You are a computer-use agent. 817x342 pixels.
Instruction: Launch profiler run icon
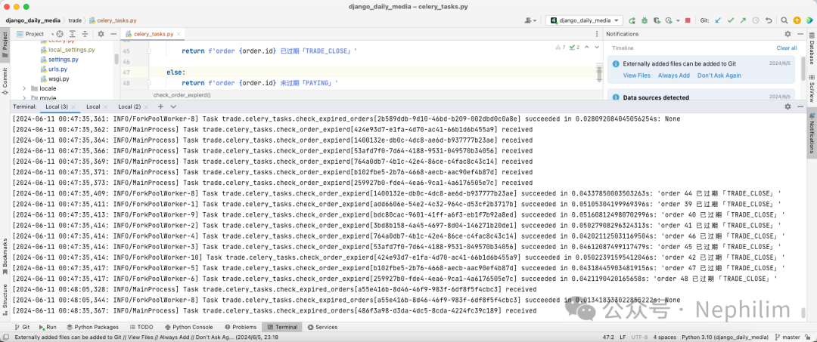[x=669, y=20]
